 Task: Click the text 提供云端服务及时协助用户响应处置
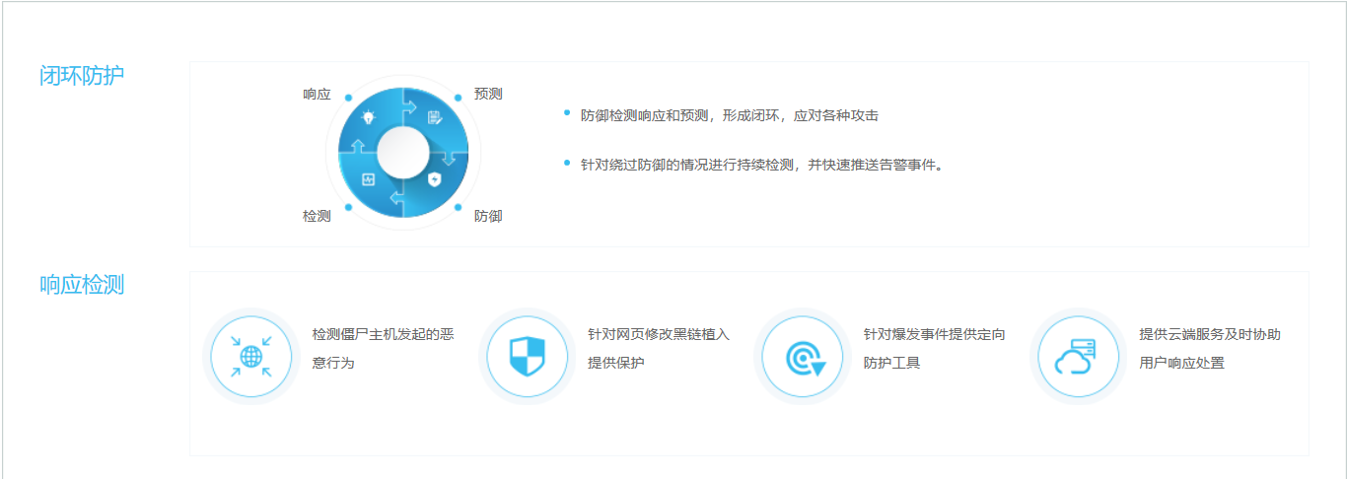coord(1210,349)
